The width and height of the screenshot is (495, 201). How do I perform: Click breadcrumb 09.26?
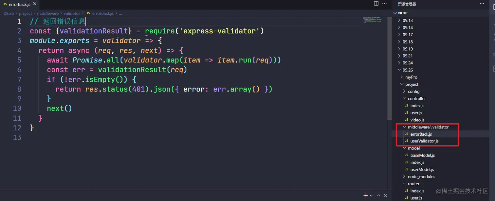point(9,13)
